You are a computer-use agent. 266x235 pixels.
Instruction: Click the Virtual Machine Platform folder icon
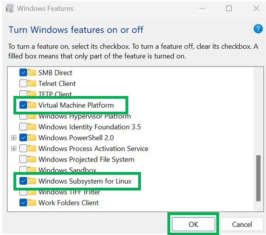click(32, 105)
